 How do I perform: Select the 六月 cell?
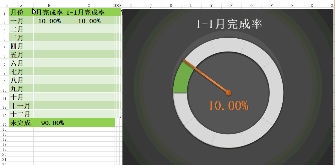click(21, 63)
